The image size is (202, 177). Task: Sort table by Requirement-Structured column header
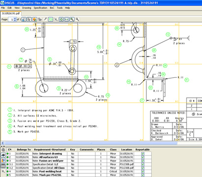tap(50, 149)
